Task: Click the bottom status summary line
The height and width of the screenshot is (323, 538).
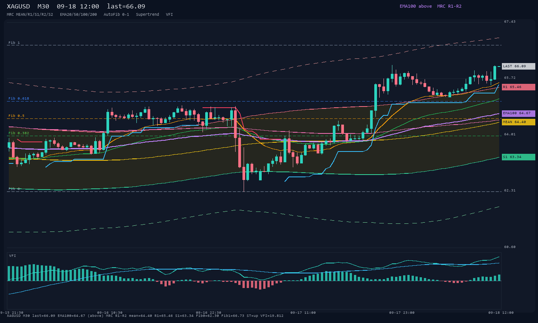Action: 145,316
